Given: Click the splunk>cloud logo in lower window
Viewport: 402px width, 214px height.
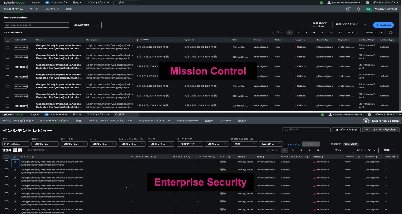Looking at the screenshot, I should [13, 115].
